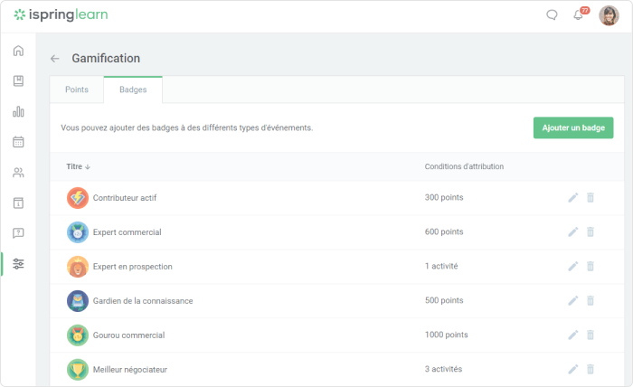Go back using the arrow beside Gamification
633x387 pixels.
[55, 59]
